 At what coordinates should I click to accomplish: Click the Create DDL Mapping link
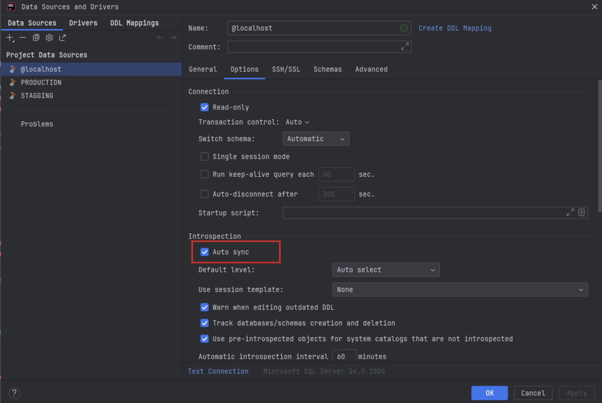(455, 28)
